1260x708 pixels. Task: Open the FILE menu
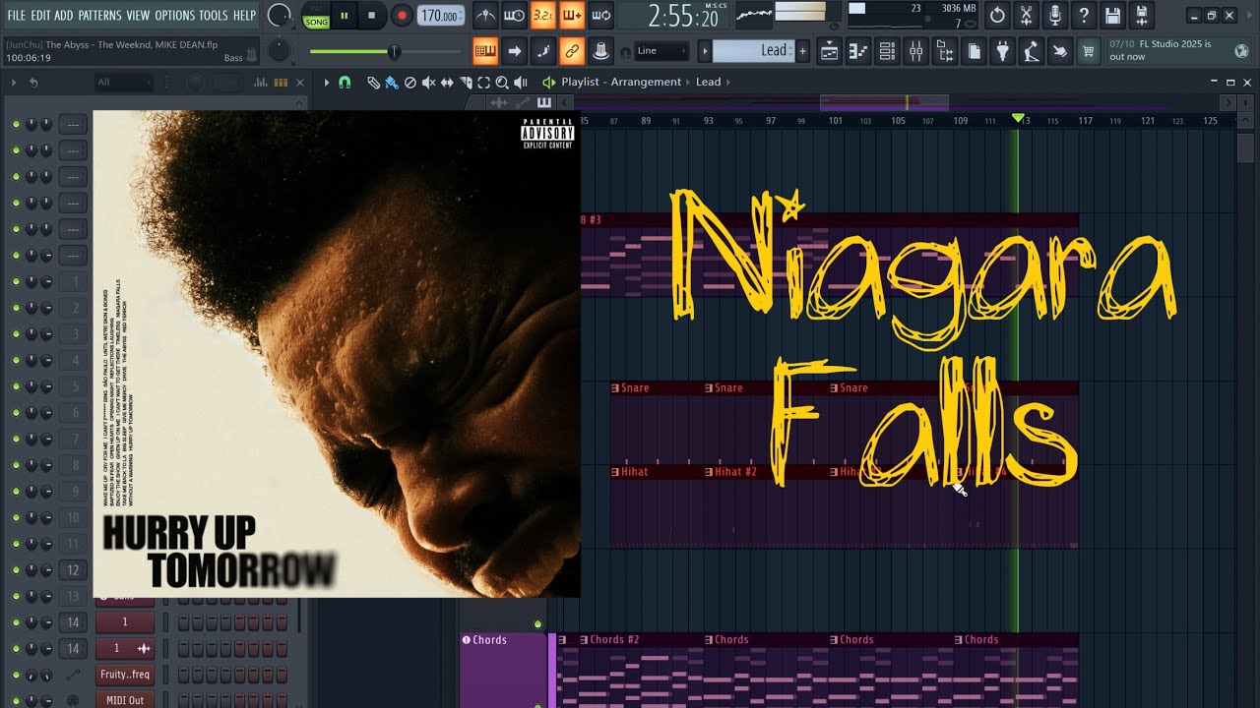pyautogui.click(x=17, y=16)
